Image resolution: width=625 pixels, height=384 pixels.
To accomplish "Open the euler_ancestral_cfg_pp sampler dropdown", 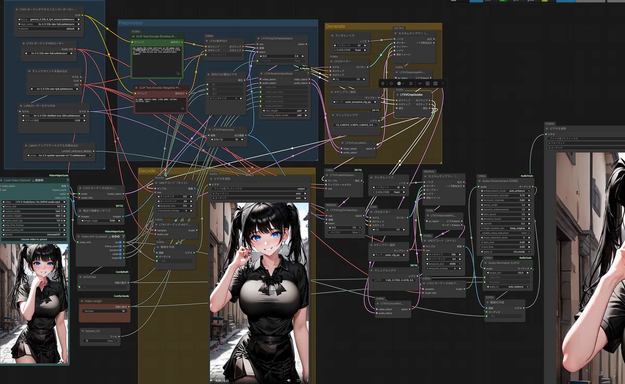I will click(x=355, y=102).
